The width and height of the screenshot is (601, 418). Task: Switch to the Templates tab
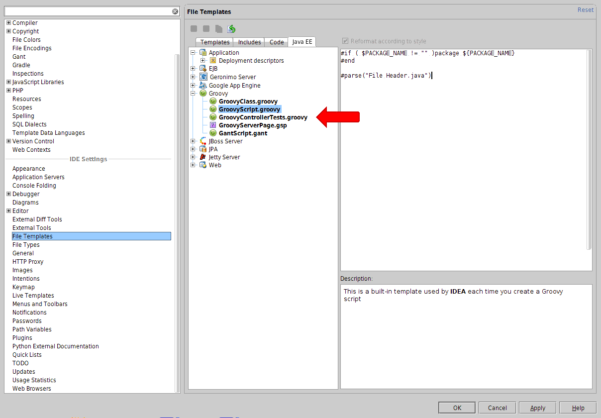tap(215, 42)
